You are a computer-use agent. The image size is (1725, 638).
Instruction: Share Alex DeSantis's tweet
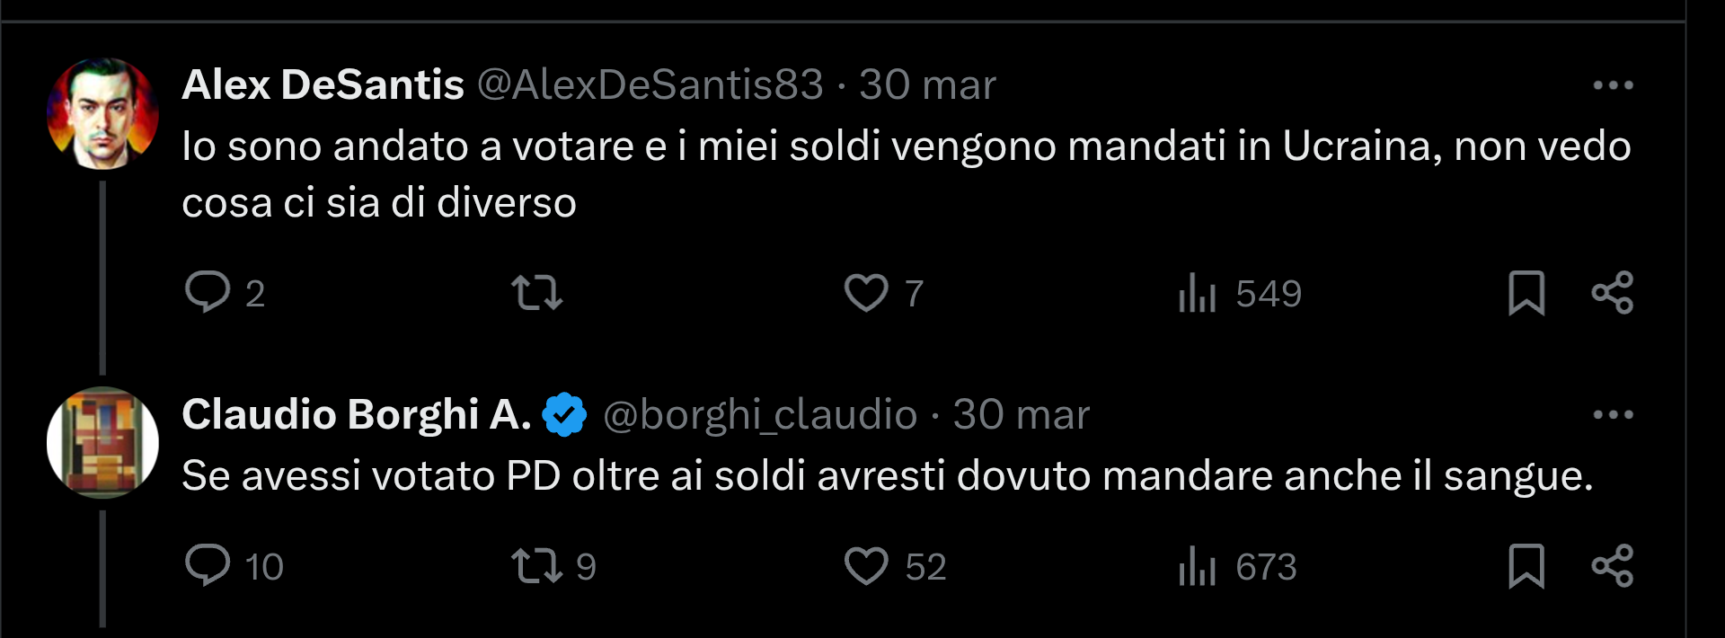pos(1614,292)
